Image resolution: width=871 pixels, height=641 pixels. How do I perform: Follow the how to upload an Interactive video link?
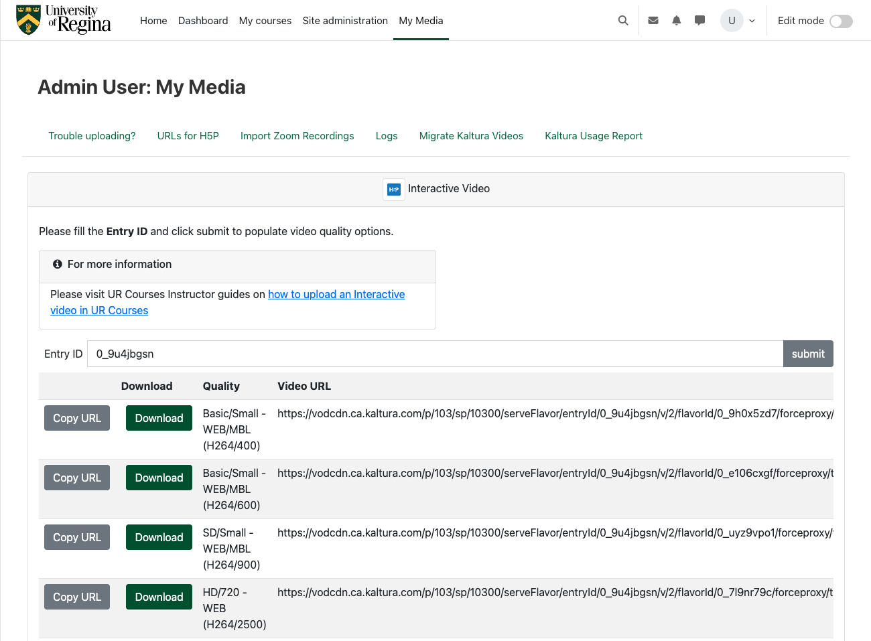336,295
